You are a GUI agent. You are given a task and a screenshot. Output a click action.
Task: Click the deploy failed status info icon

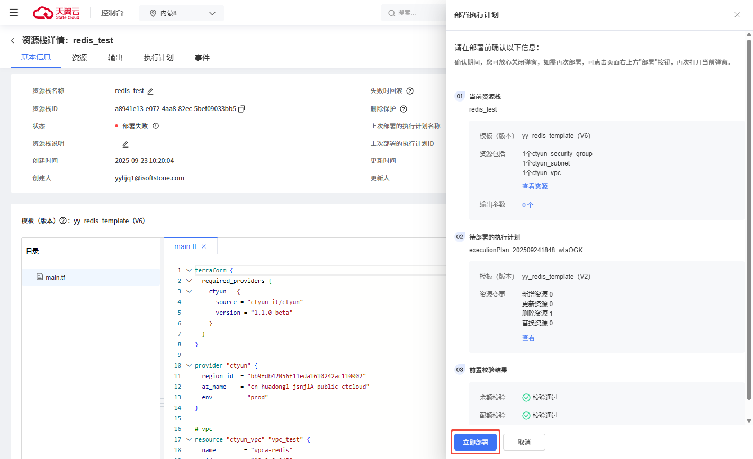(x=156, y=126)
